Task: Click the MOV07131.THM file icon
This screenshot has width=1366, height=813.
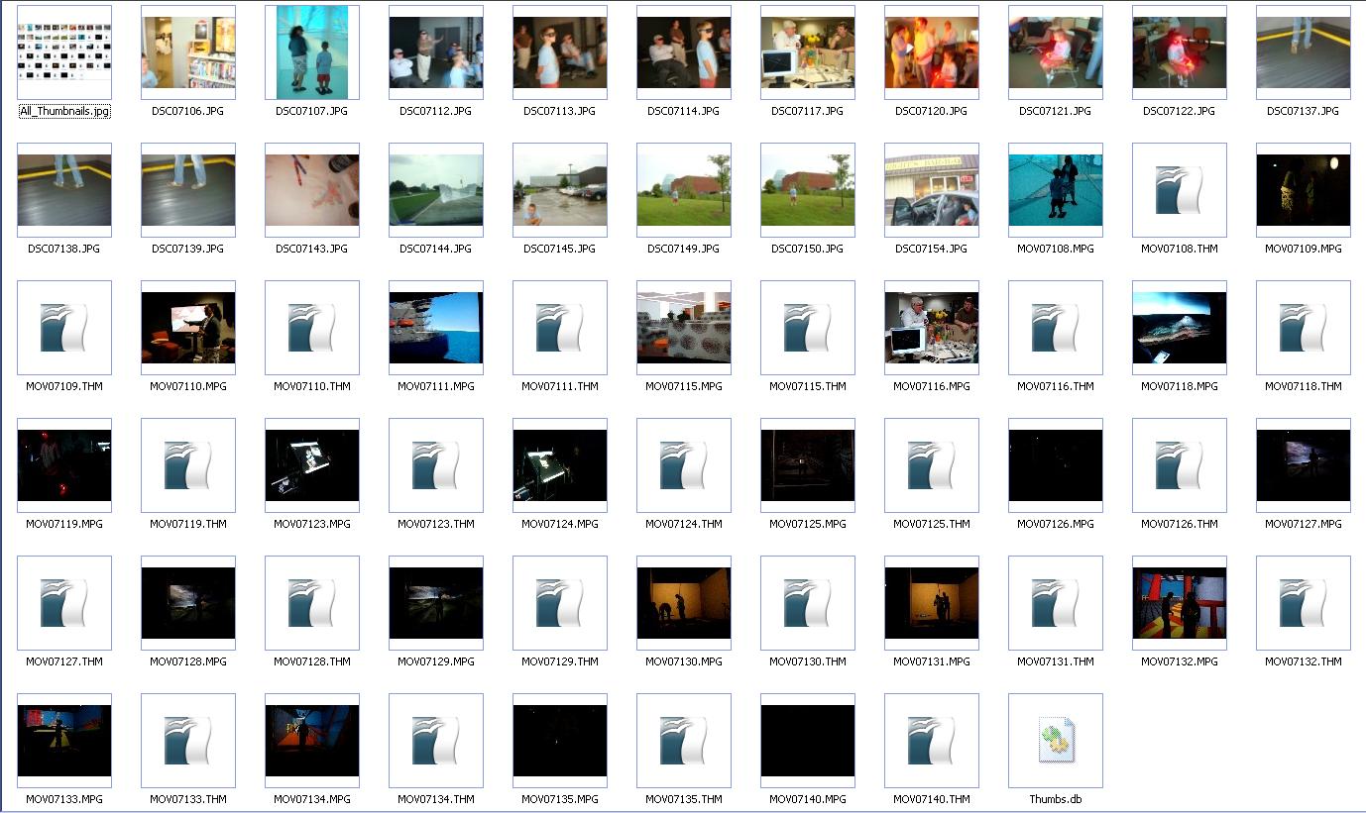Action: point(1056,603)
